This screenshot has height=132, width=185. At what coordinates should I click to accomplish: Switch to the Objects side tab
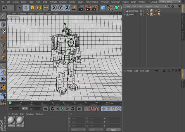point(183,8)
